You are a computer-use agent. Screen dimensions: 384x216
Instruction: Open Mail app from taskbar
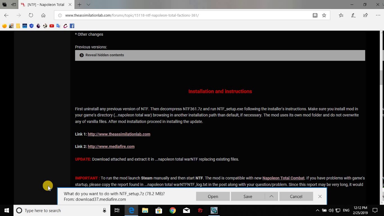(186, 211)
